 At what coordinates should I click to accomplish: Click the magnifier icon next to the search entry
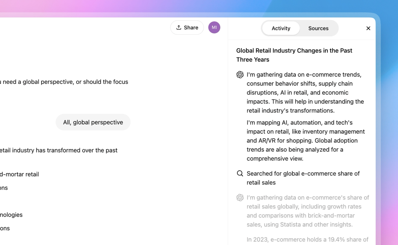tap(240, 173)
